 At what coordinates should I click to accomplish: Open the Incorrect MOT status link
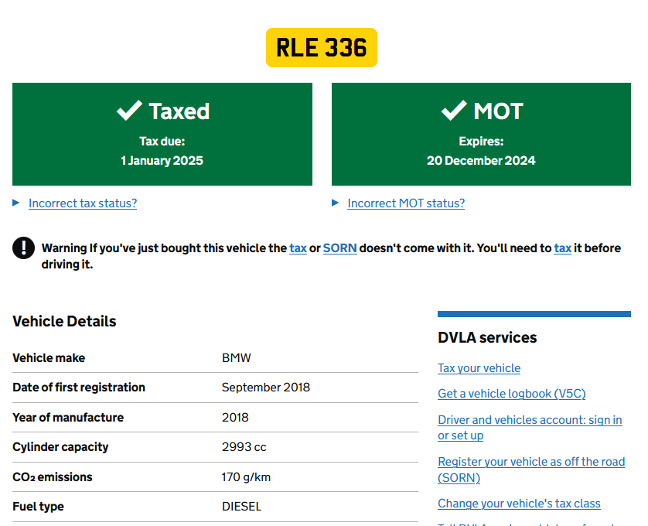point(406,203)
